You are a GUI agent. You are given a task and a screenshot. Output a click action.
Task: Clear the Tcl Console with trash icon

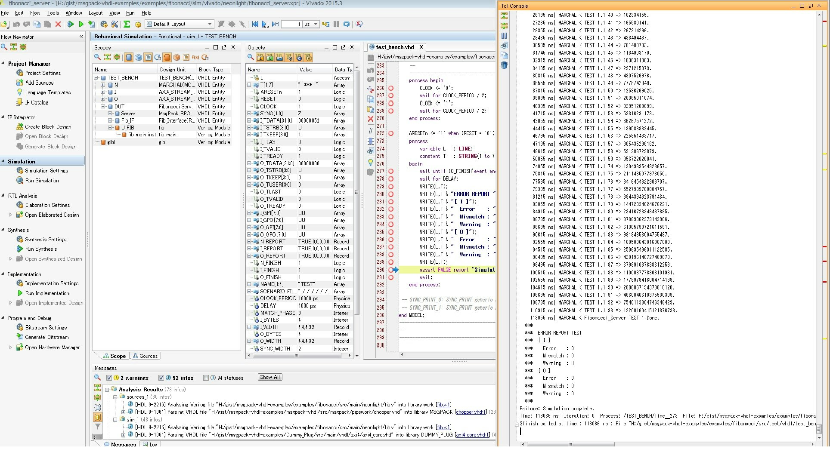click(504, 65)
